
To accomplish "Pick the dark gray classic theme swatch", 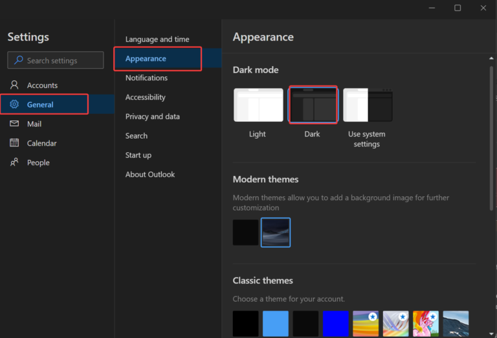I will (305, 324).
